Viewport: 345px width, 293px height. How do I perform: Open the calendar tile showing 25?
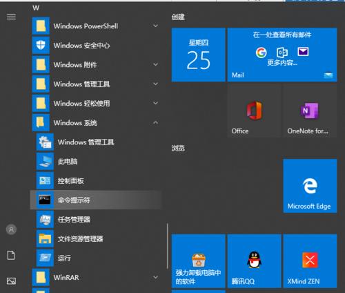click(199, 55)
